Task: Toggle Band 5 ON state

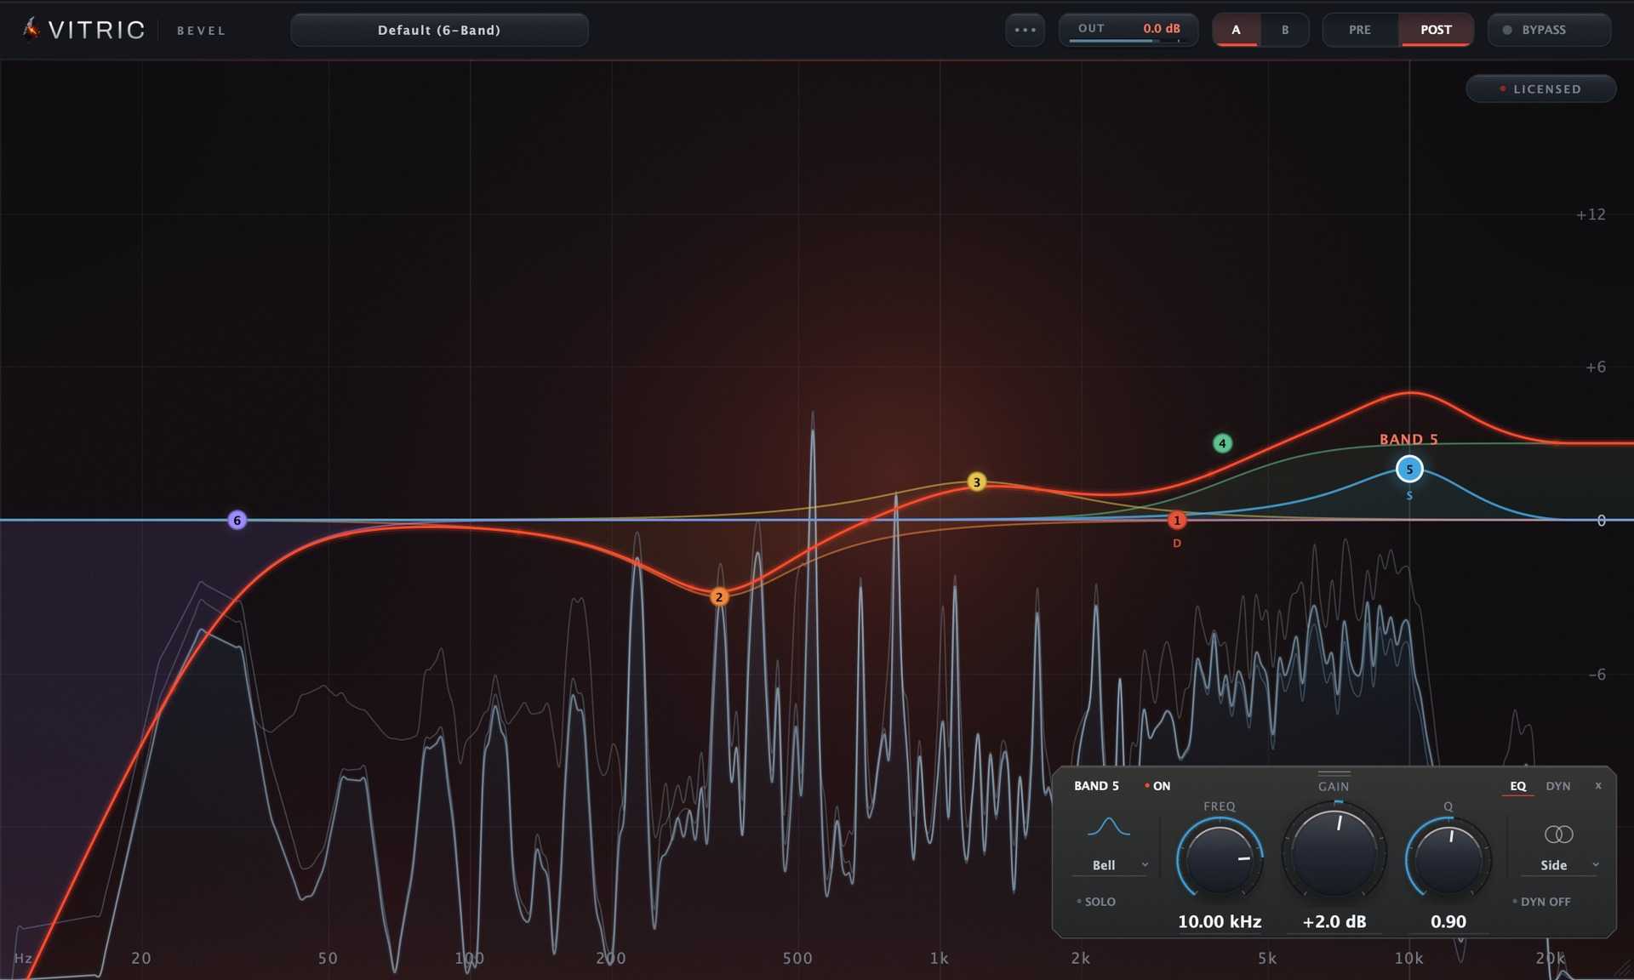Action: [1157, 786]
